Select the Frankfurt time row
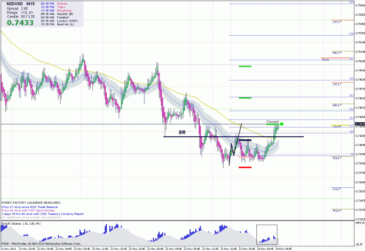365x251 pixels. [x=54, y=18]
